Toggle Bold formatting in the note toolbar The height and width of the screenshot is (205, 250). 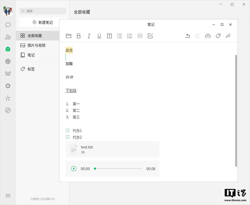point(79,36)
